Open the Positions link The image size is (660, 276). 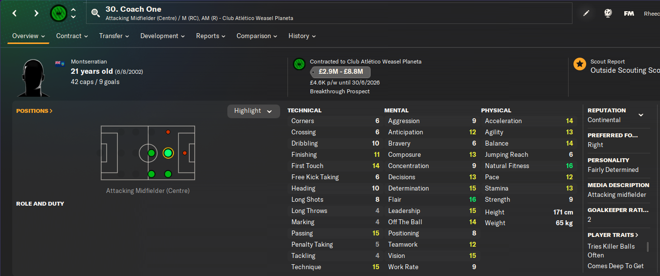[x=34, y=111]
